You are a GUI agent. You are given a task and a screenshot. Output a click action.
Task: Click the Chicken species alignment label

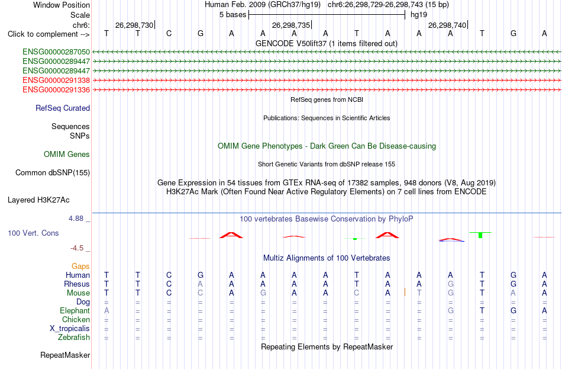76,320
